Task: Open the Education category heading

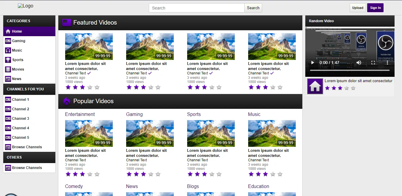Action: click(x=259, y=186)
